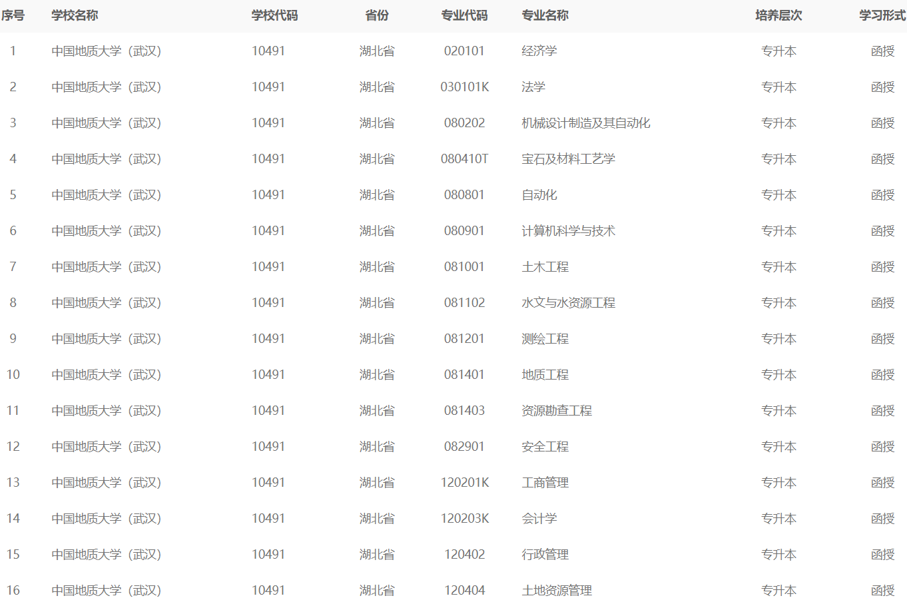This screenshot has height=602, width=907.
Task: Click row number 16 in 序号 column
Action: click(x=13, y=591)
